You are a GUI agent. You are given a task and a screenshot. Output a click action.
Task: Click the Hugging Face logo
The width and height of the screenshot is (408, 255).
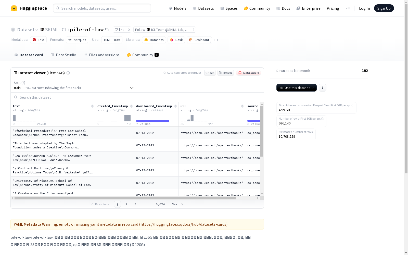click(29, 8)
